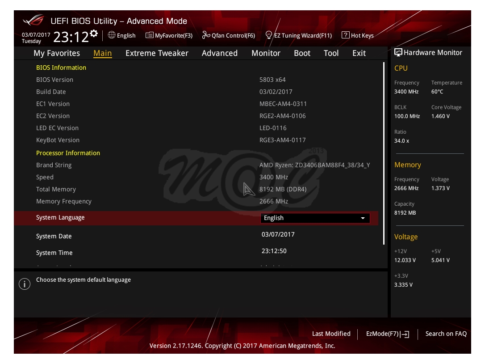
Task: Select the Exit tab
Action: tap(359, 53)
